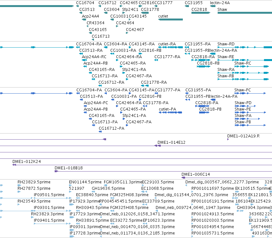Click the Shaw-PA protein label

[x=243, y=116]
